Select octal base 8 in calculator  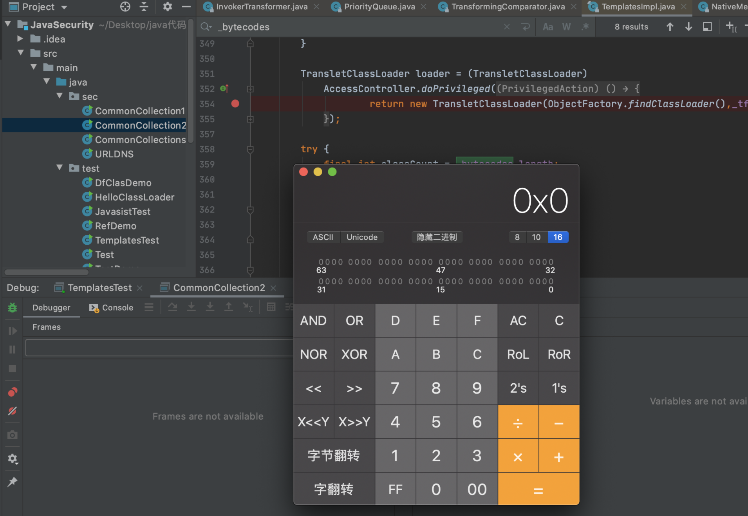click(x=517, y=237)
